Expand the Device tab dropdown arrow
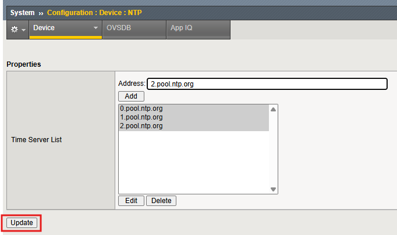The image size is (397, 235). pyautogui.click(x=95, y=28)
